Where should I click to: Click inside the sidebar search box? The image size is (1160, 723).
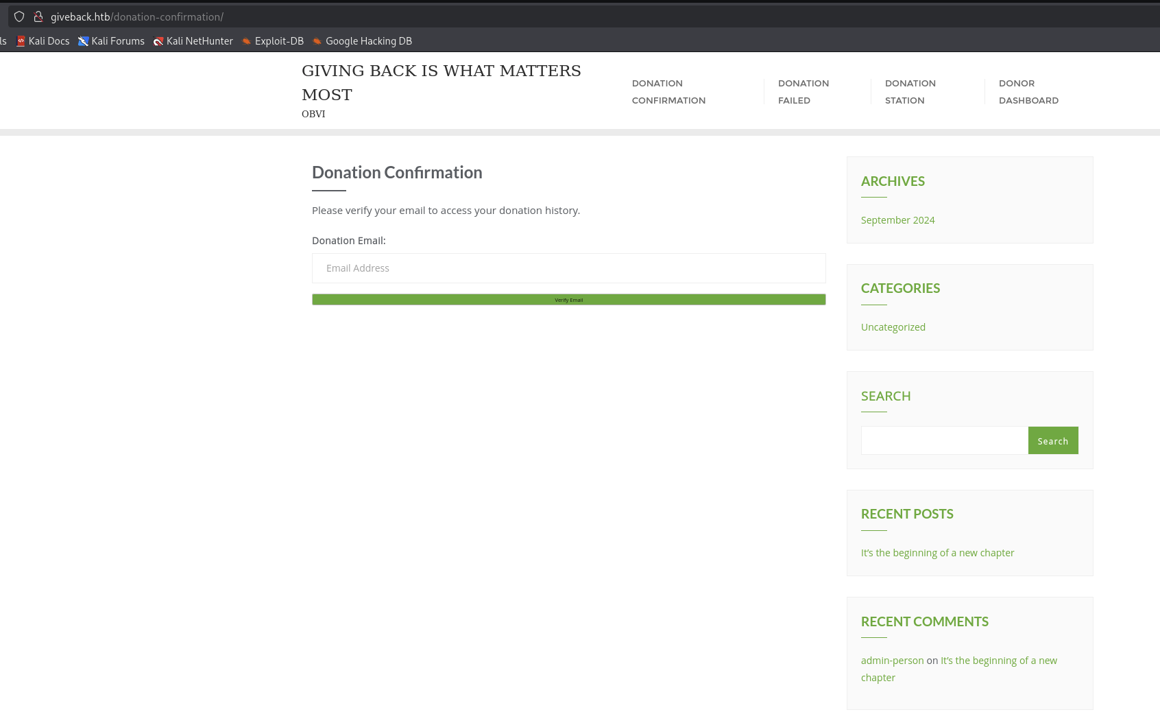944,440
